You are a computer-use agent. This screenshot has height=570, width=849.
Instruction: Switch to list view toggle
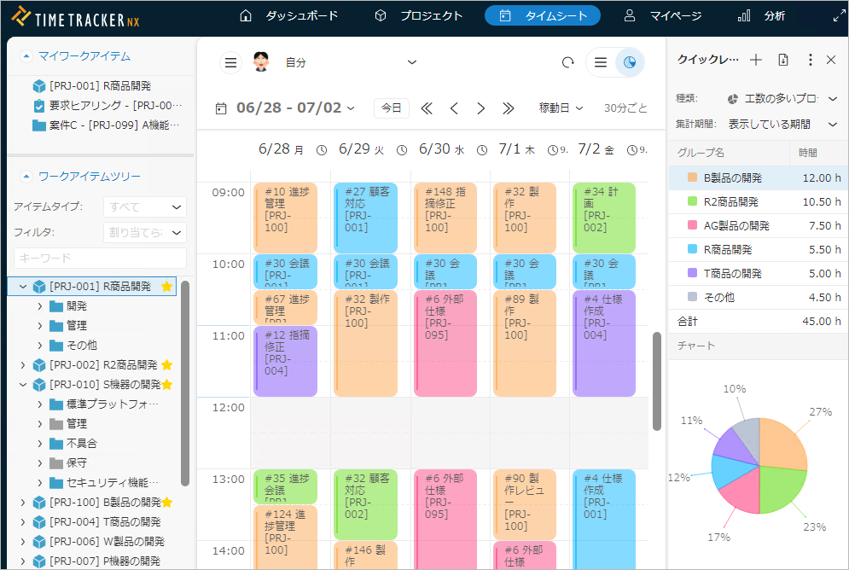601,62
